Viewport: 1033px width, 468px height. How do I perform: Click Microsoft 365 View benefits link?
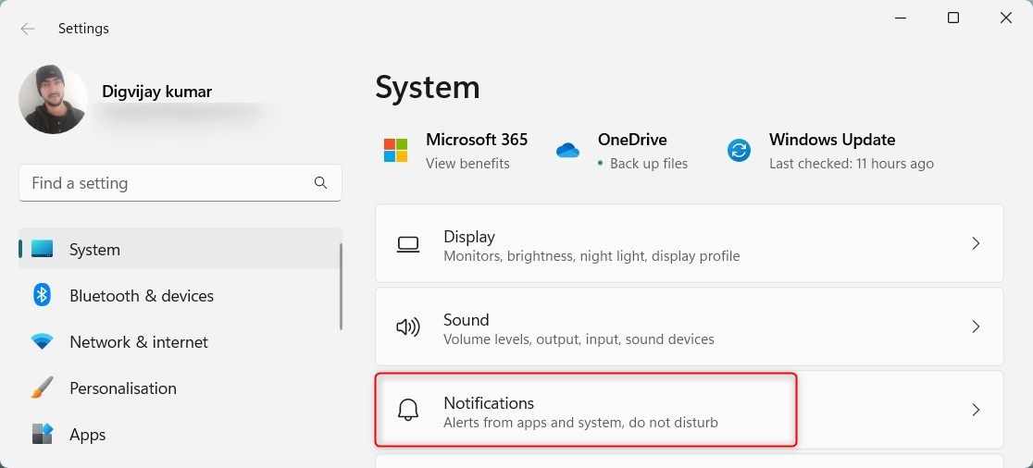pos(467,164)
